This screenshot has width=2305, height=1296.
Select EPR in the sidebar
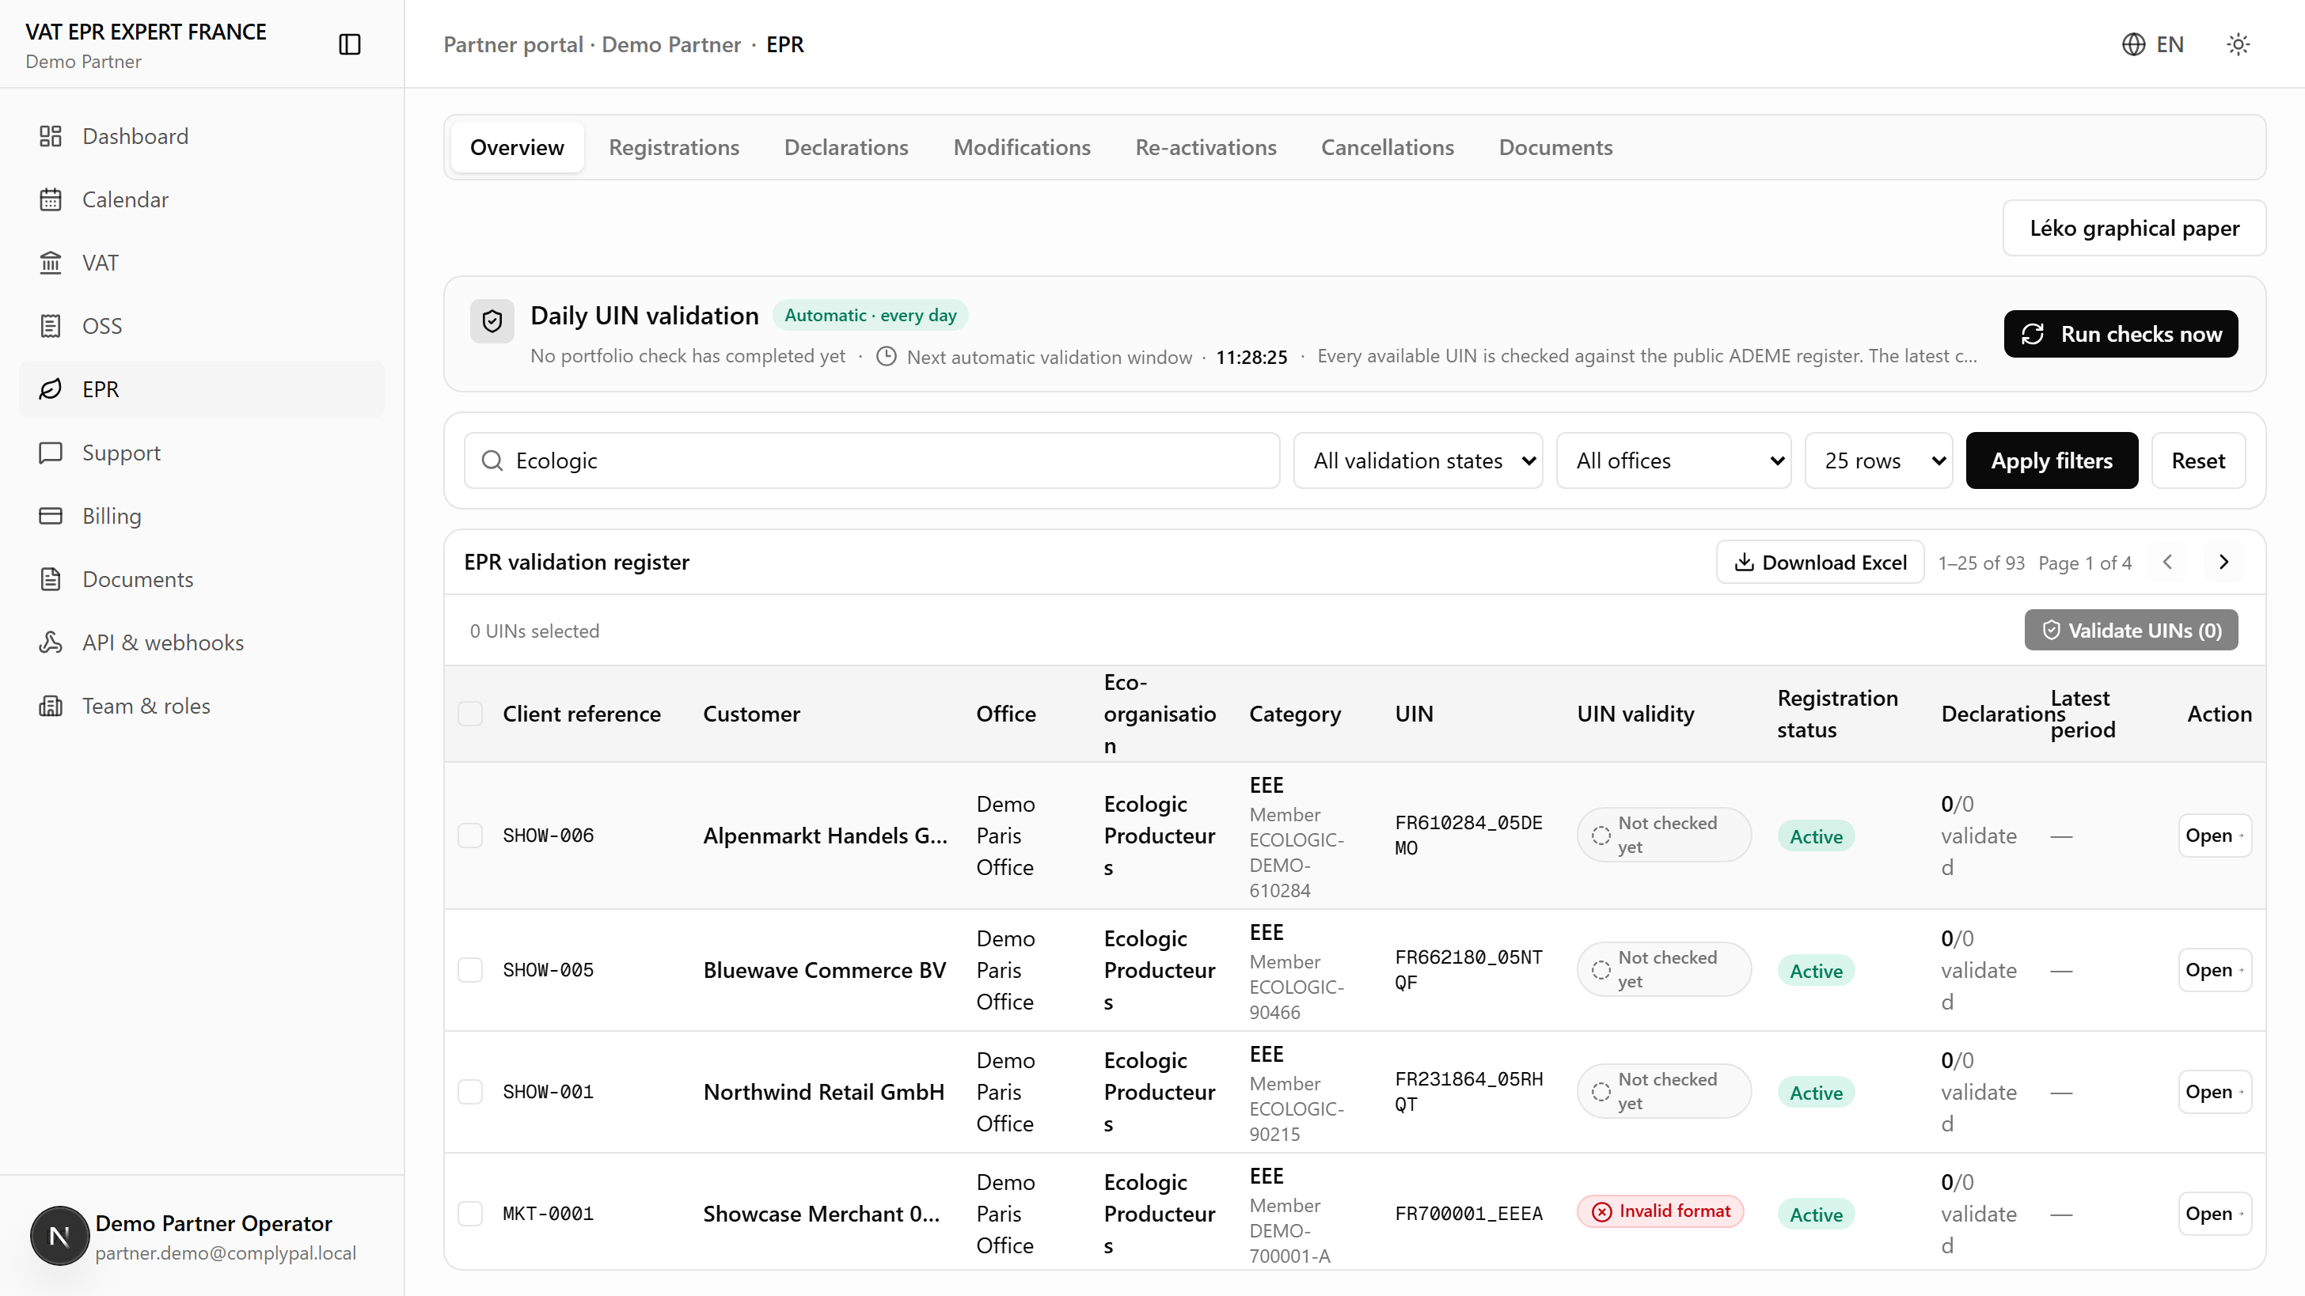click(x=202, y=389)
